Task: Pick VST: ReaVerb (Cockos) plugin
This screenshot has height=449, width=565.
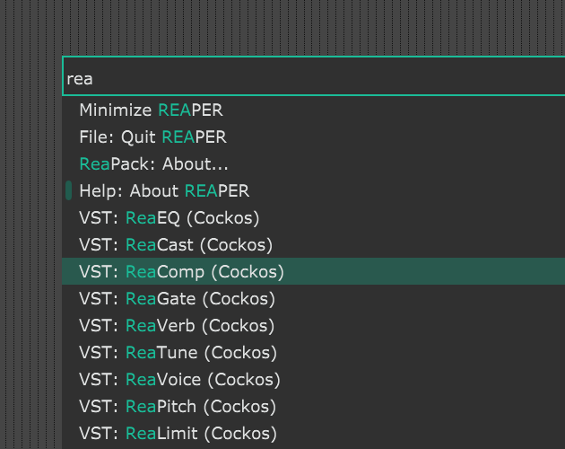Action: click(x=177, y=326)
